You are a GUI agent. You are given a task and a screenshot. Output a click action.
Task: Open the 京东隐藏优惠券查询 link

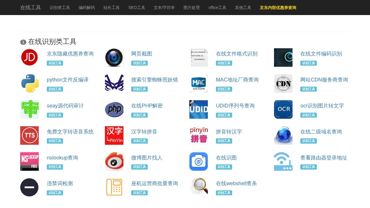pos(70,53)
